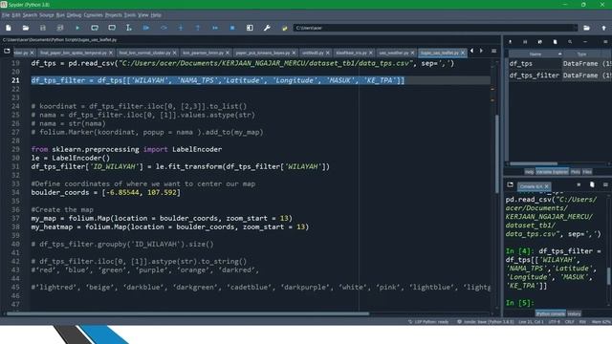This screenshot has height=344, width=612.
Task: Run current cell from the toolbar
Action: [x=95, y=28]
